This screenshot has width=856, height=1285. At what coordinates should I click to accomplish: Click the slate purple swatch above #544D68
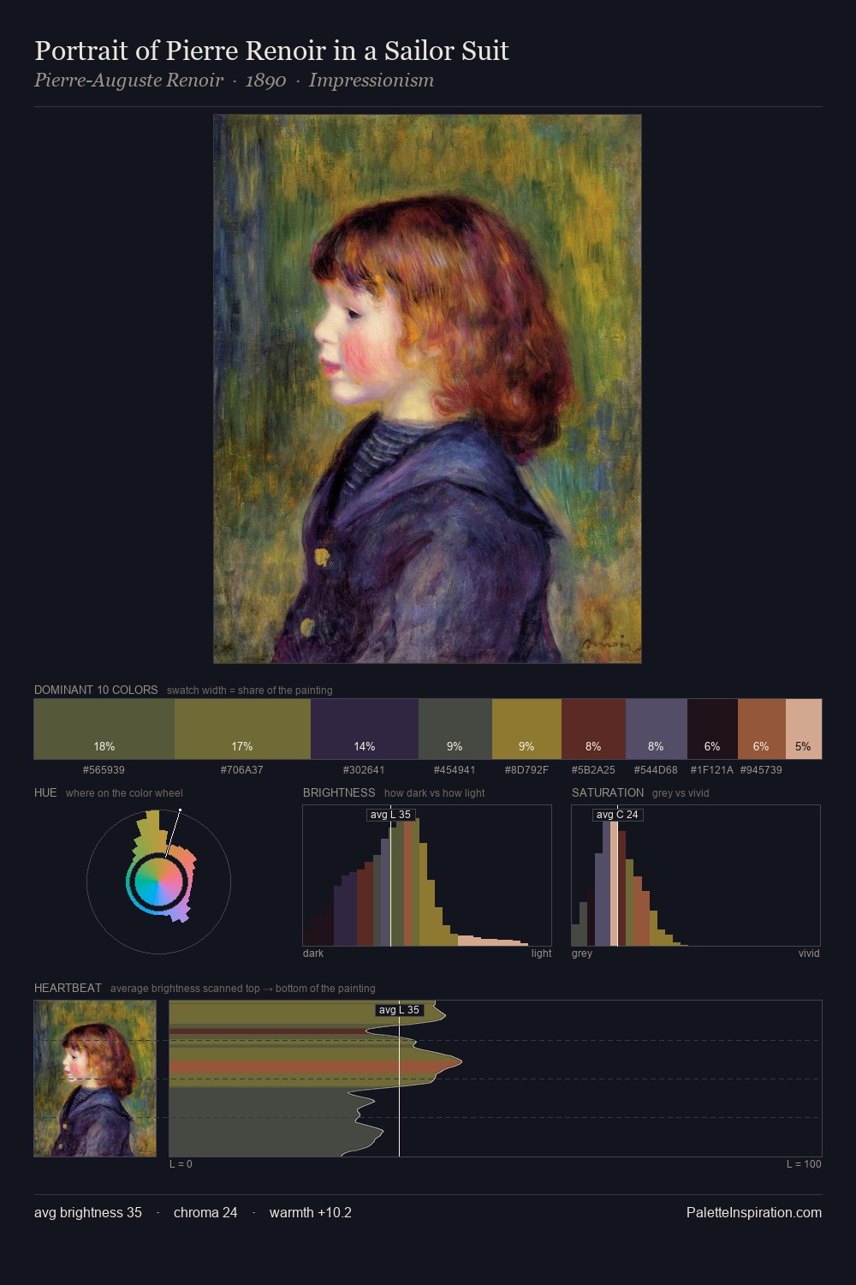[x=657, y=729]
